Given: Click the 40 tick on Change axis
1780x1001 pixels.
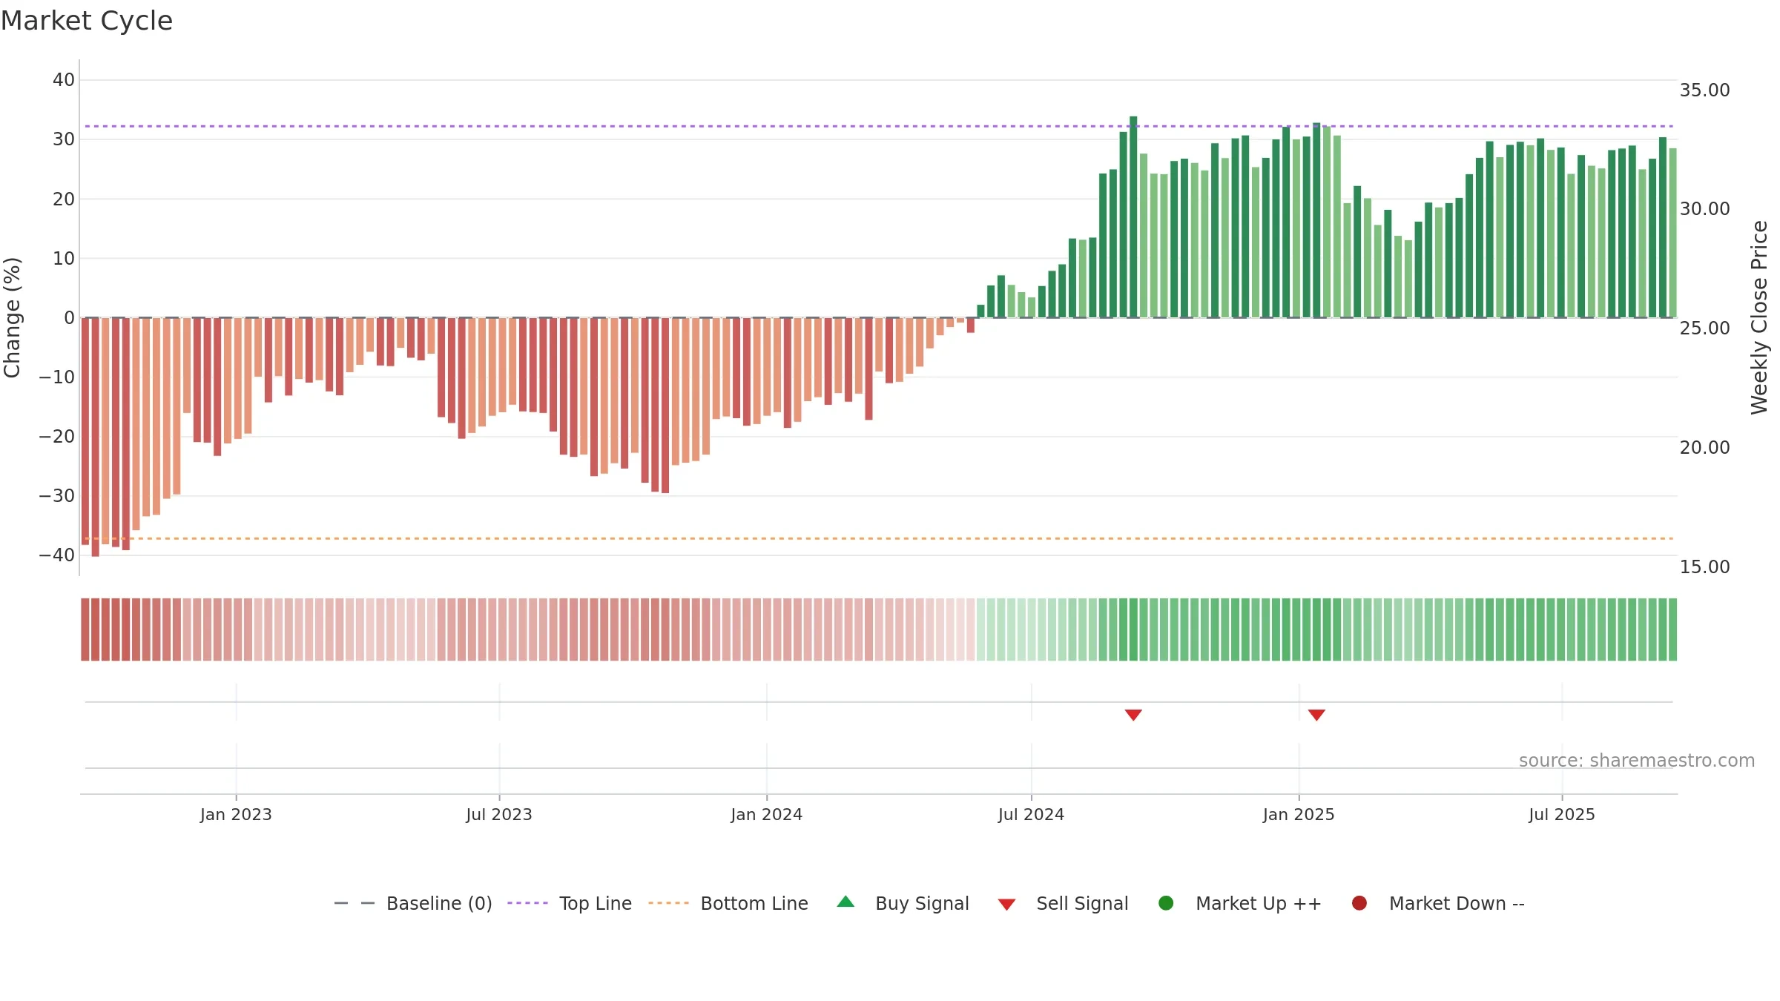Looking at the screenshot, I should 64,80.
